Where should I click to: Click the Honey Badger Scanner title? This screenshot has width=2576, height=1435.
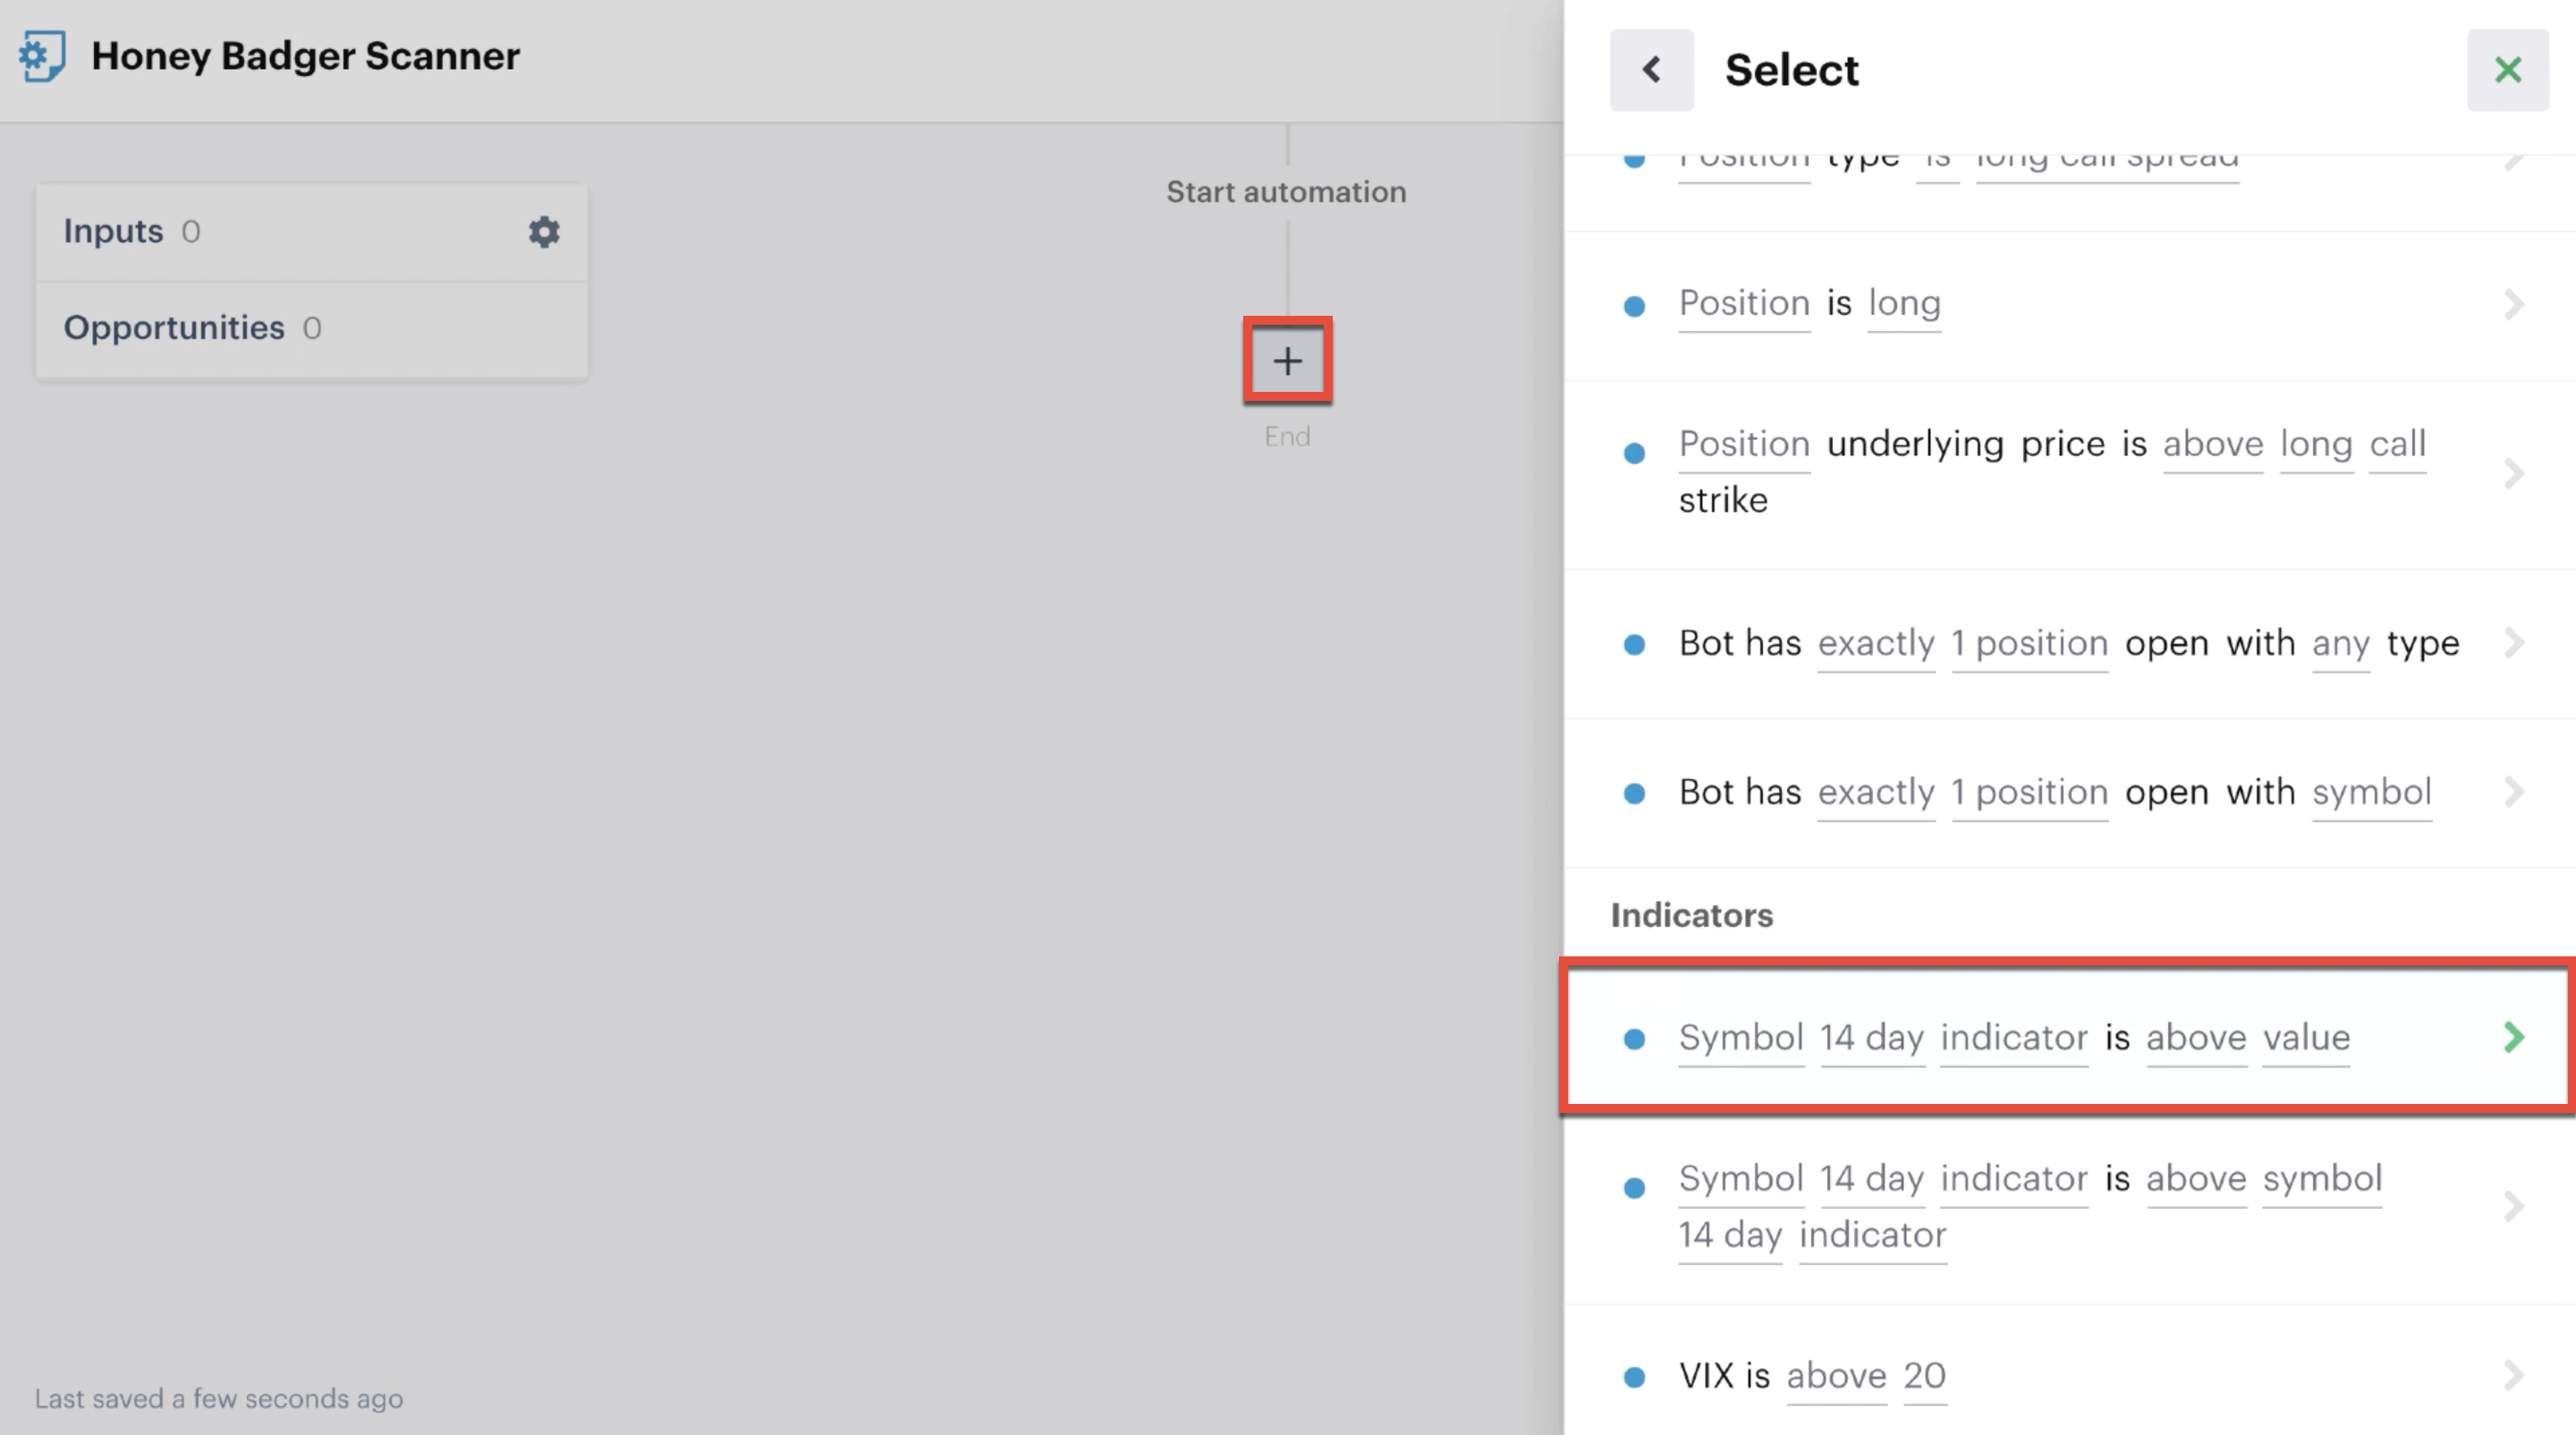(305, 56)
